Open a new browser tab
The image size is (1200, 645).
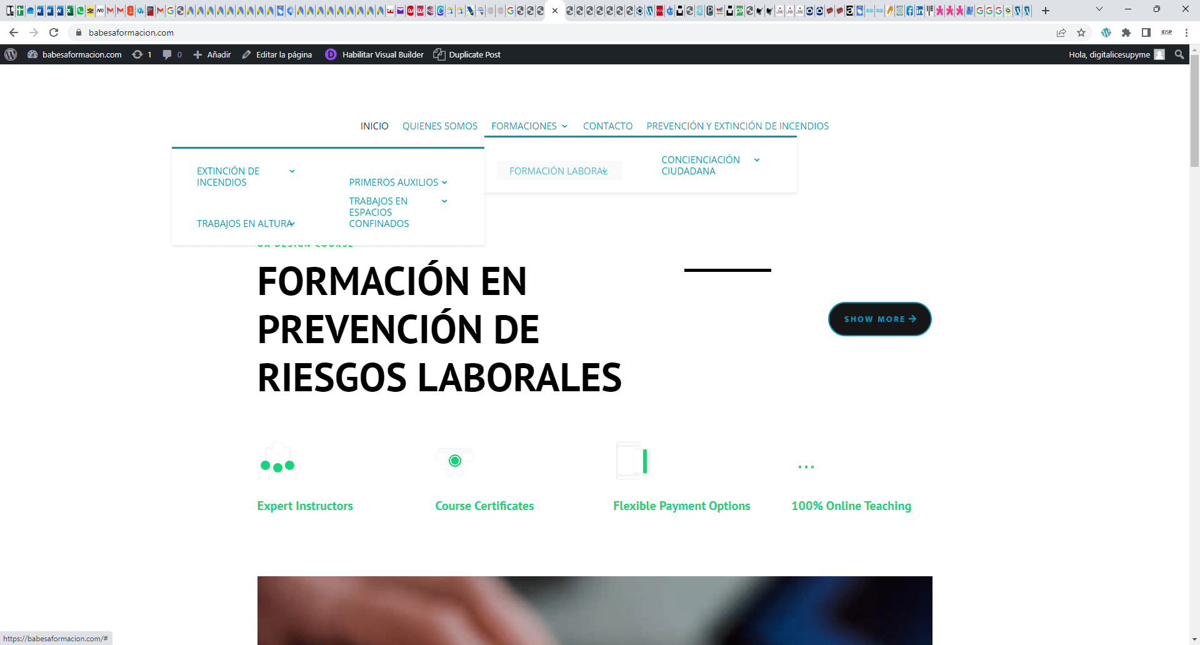pyautogui.click(x=1046, y=11)
